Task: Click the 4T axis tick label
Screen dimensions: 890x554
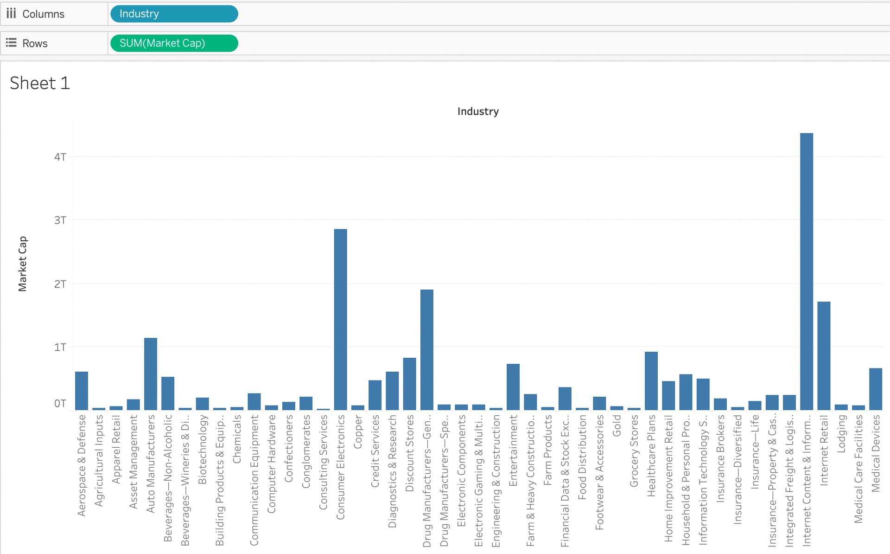Action: point(60,157)
